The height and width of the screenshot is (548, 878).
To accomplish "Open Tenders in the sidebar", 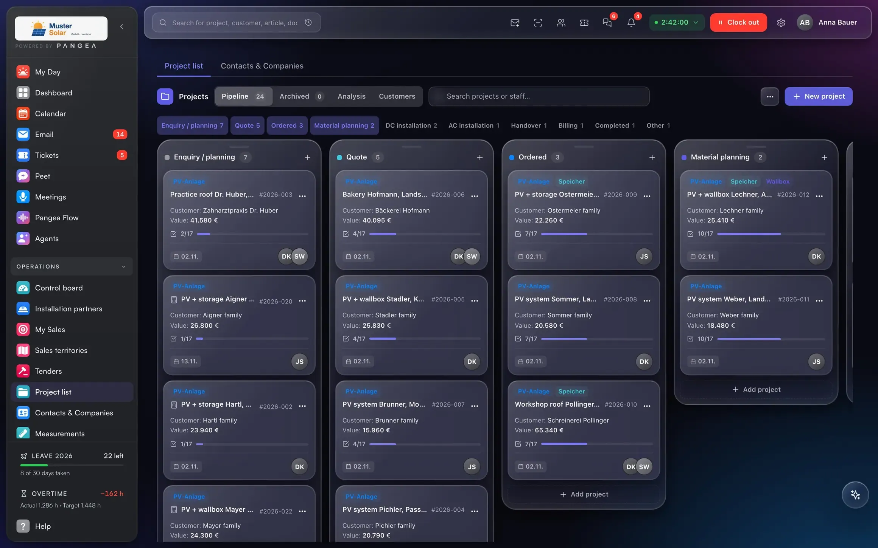I will [x=72, y=371].
